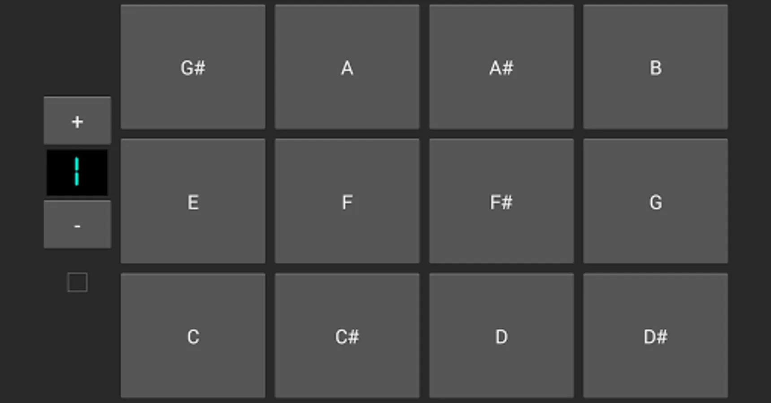Hit the G pad in the middle row
The width and height of the screenshot is (771, 403).
(655, 202)
